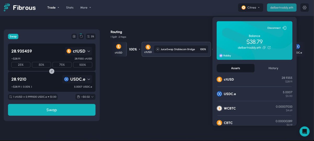Click the 1 Split · 2 Hops text

coord(118,37)
